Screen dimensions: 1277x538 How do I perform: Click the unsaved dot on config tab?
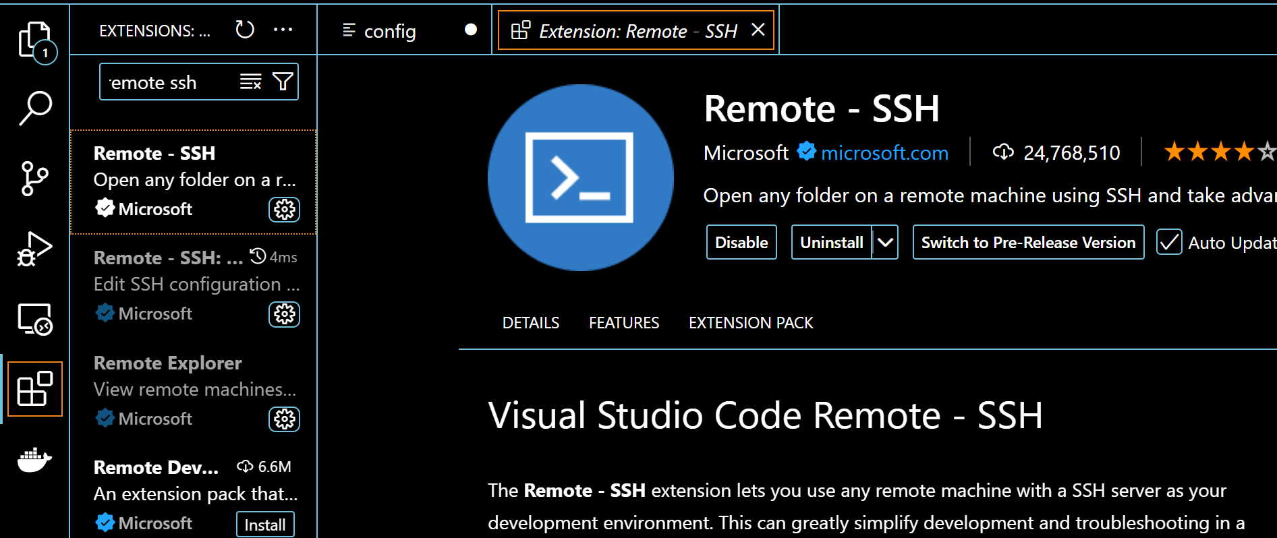(x=471, y=30)
